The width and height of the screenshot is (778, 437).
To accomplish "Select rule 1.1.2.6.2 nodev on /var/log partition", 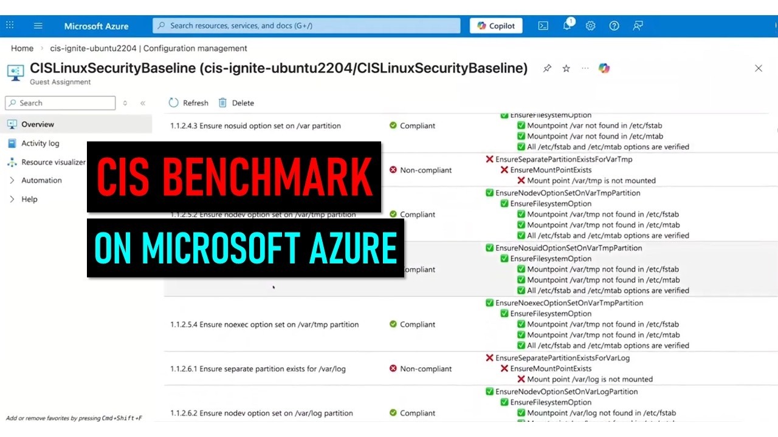I will (x=261, y=413).
